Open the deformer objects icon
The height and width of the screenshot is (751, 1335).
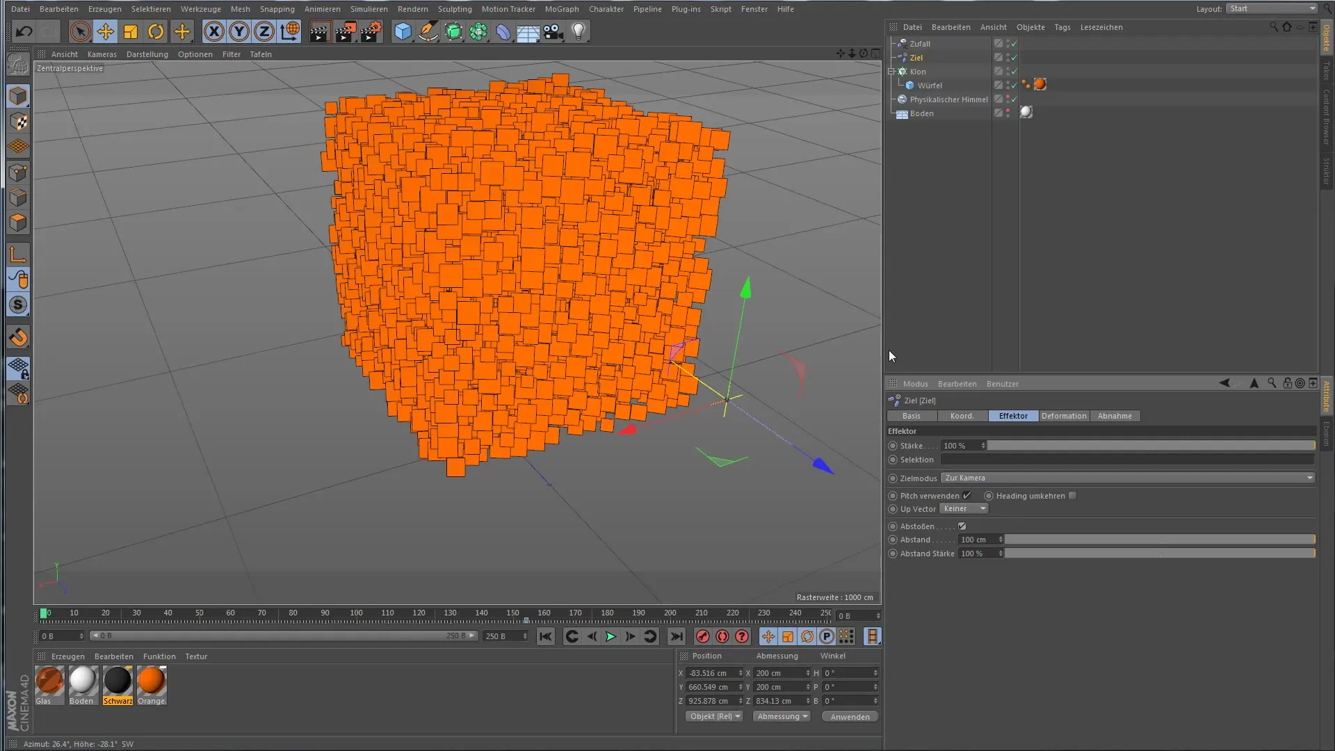(503, 31)
